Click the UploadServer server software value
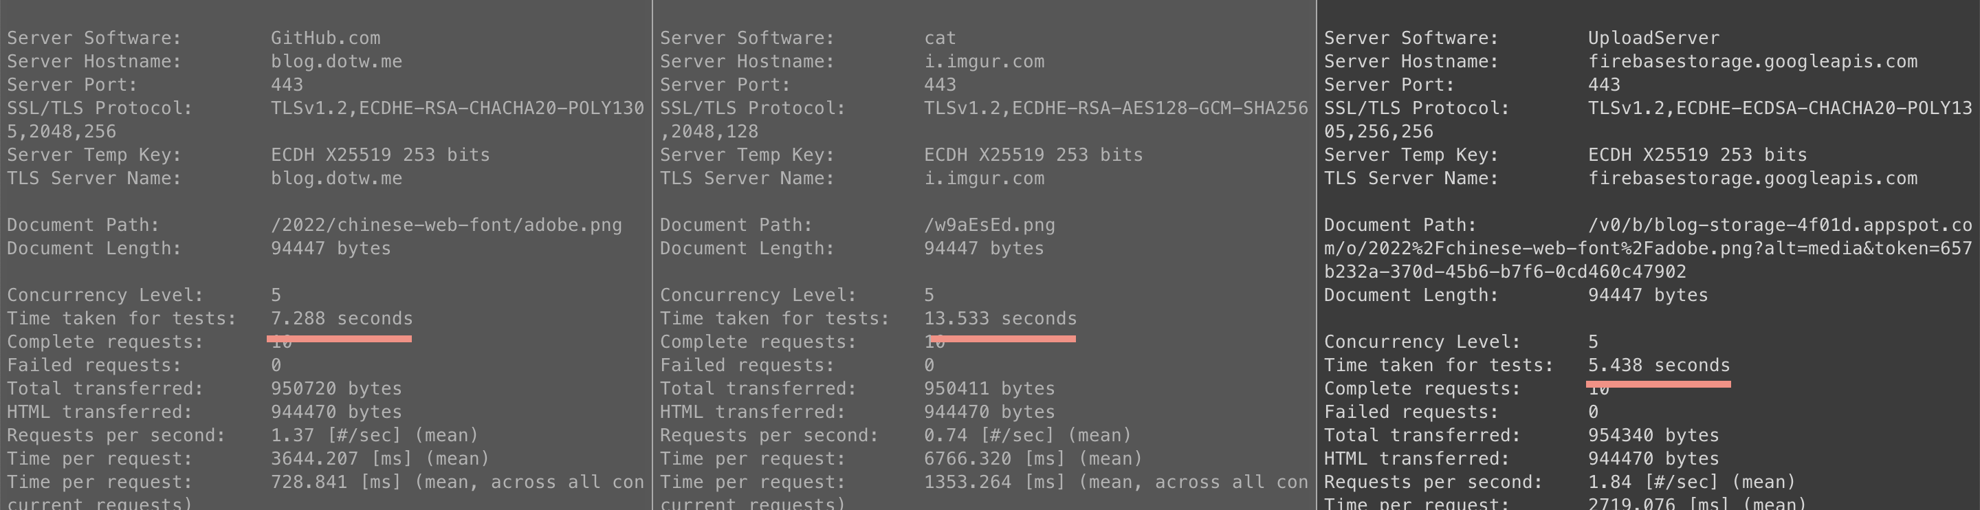Image resolution: width=1980 pixels, height=510 pixels. [1653, 38]
